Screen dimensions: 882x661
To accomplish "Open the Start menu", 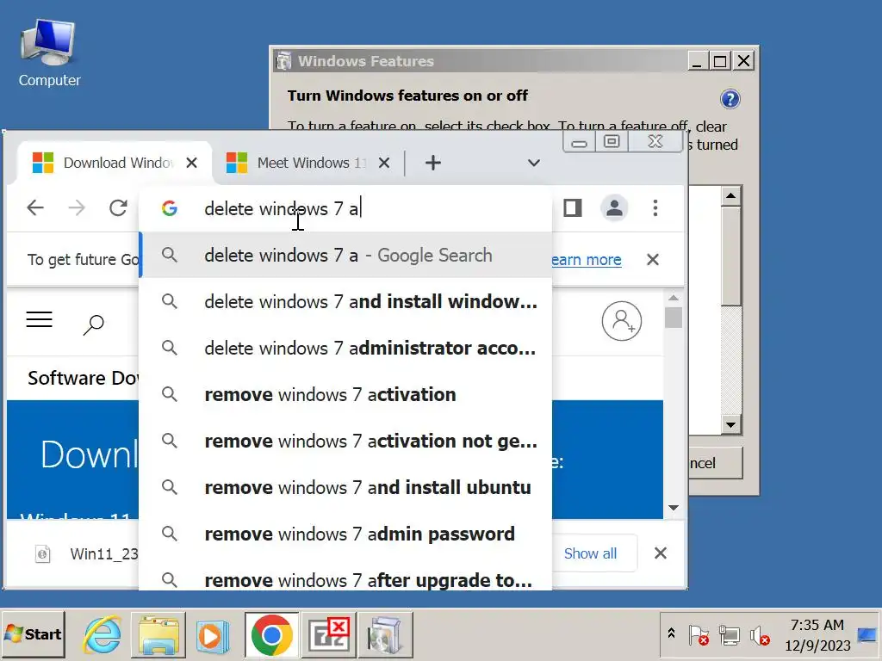I will (x=34, y=634).
